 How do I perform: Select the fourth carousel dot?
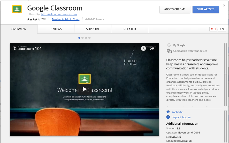pos(89,38)
